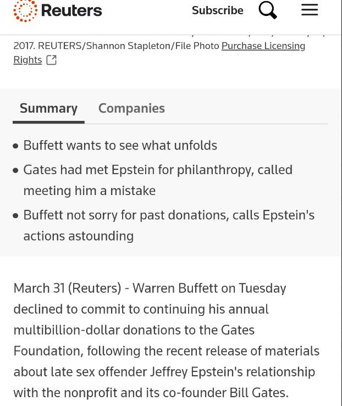The image size is (342, 406).
Task: Open the hamburger navigation menu
Action: (x=310, y=10)
